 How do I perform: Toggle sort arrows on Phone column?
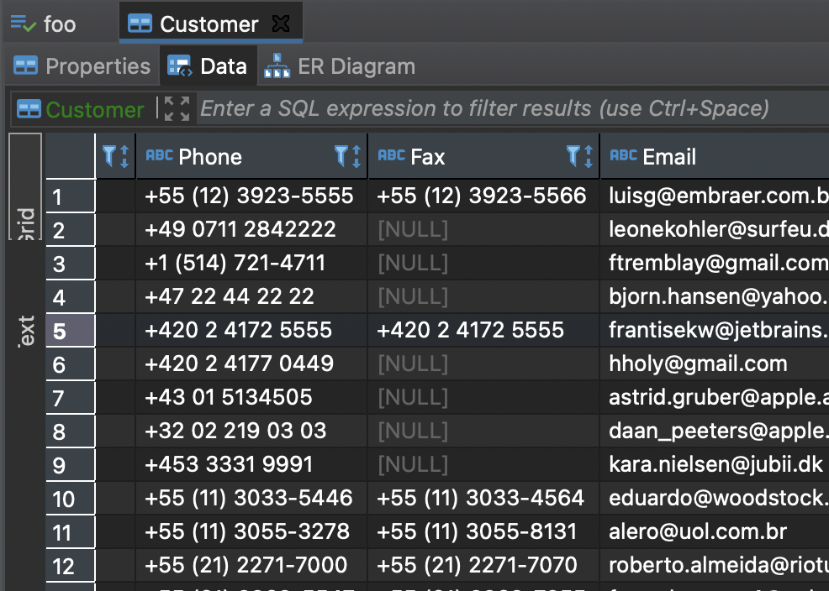point(356,157)
